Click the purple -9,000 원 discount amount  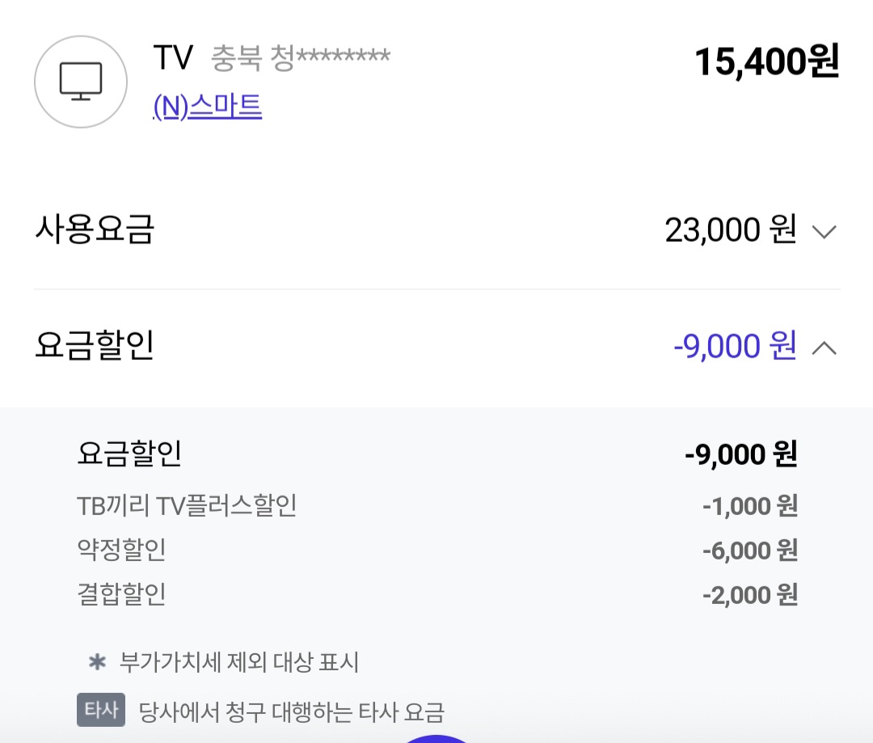(735, 346)
